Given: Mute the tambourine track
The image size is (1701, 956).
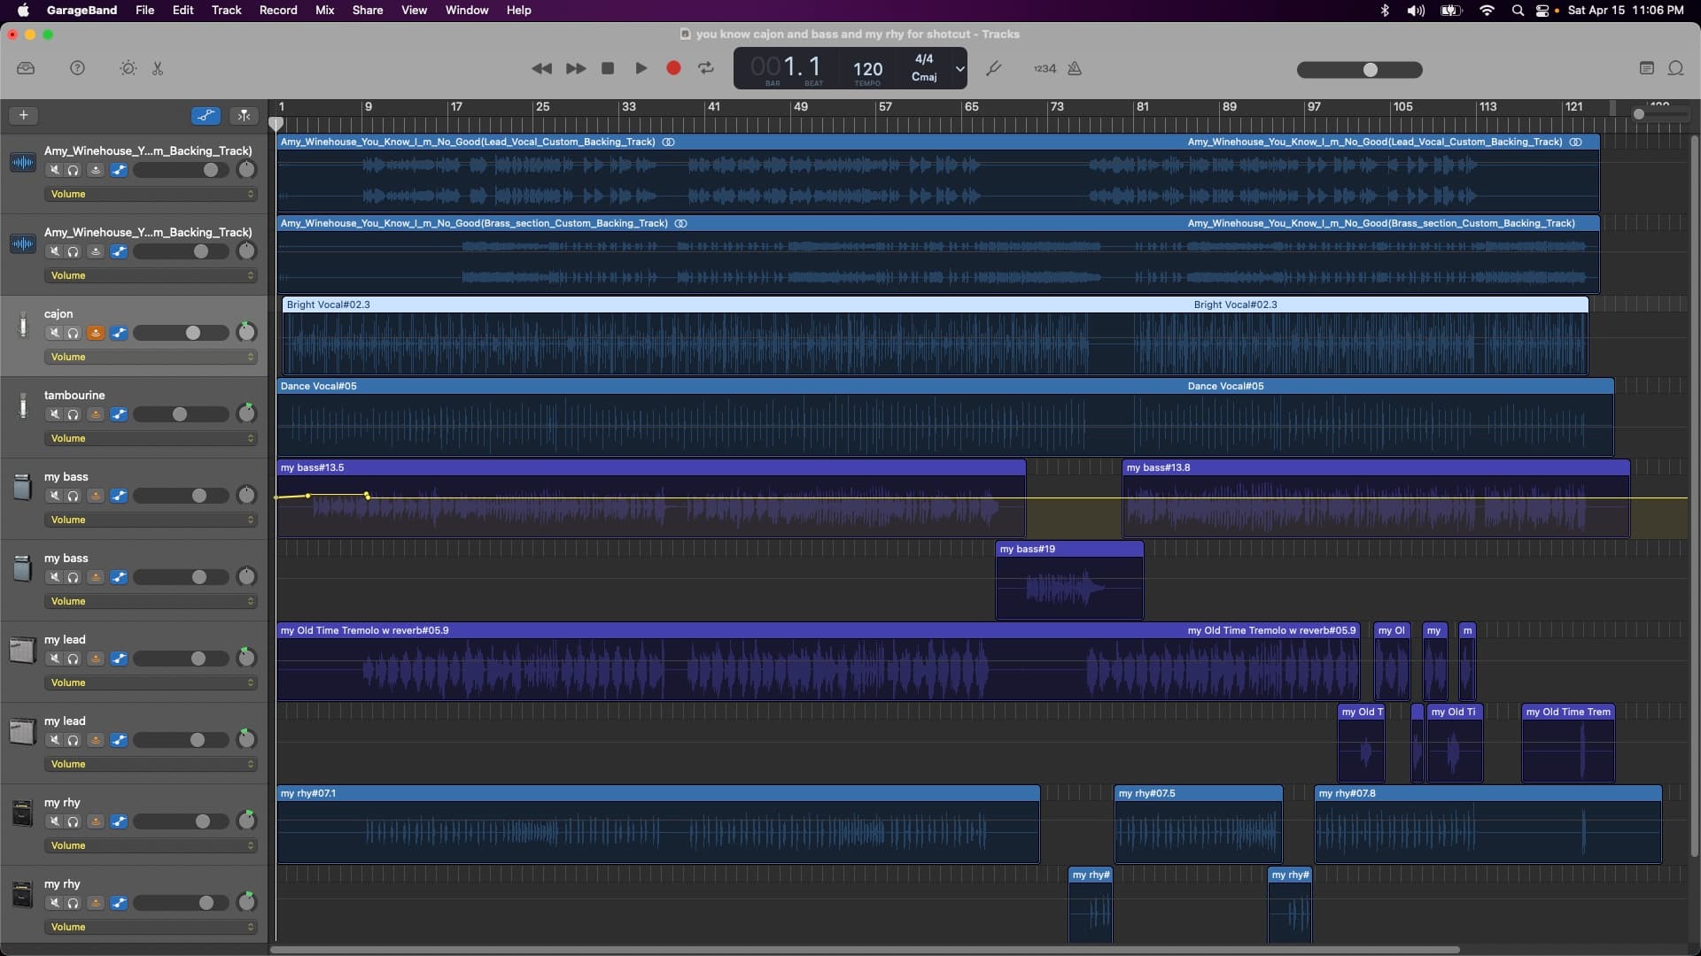Looking at the screenshot, I should (x=54, y=414).
